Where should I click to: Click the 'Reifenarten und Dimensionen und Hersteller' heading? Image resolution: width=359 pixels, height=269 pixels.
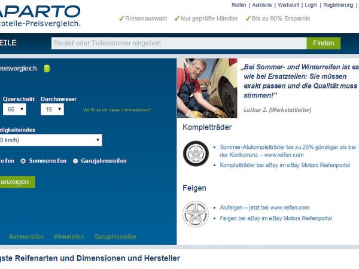[90, 258]
